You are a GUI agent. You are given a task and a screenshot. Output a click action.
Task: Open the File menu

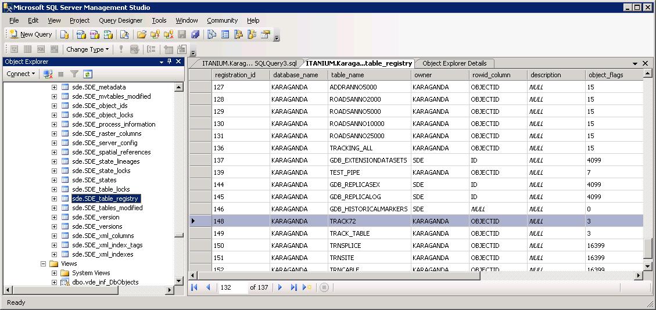(14, 20)
